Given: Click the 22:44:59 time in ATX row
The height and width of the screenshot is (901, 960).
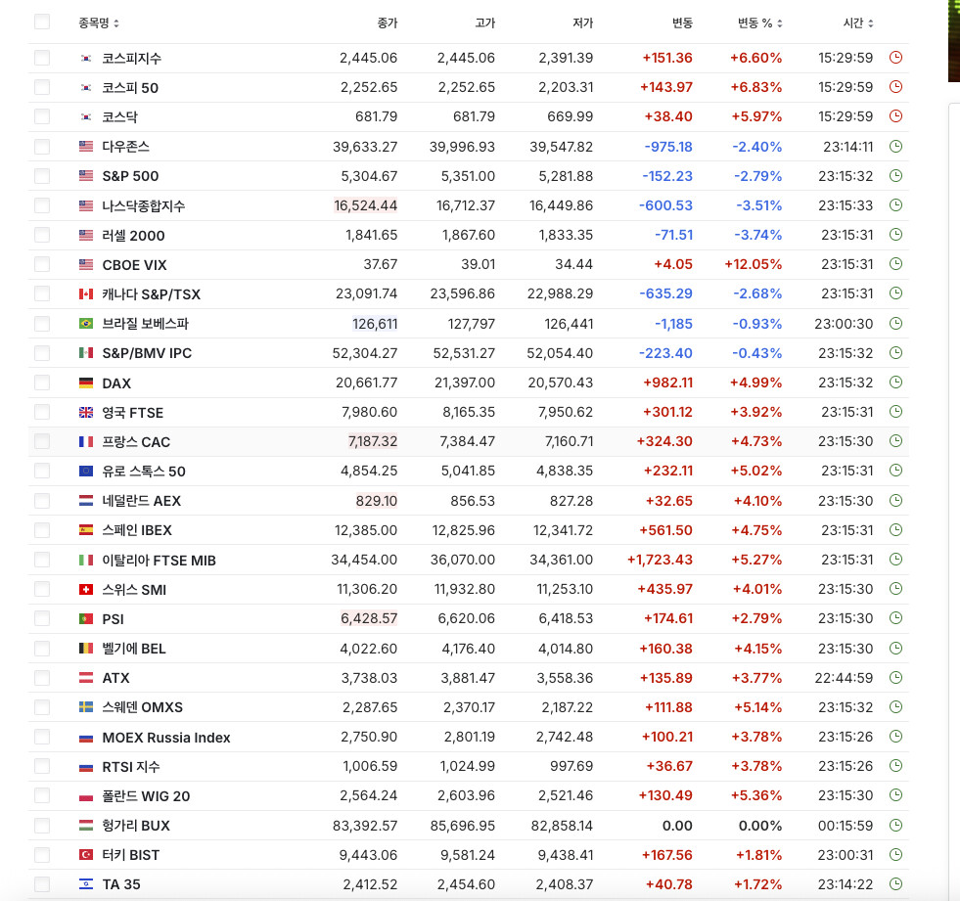Looking at the screenshot, I should click(x=844, y=678).
